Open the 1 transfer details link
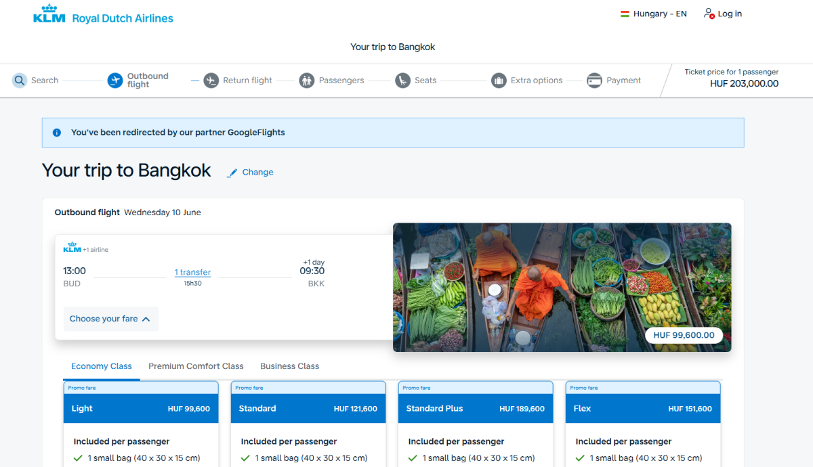Image resolution: width=813 pixels, height=467 pixels. coord(192,272)
